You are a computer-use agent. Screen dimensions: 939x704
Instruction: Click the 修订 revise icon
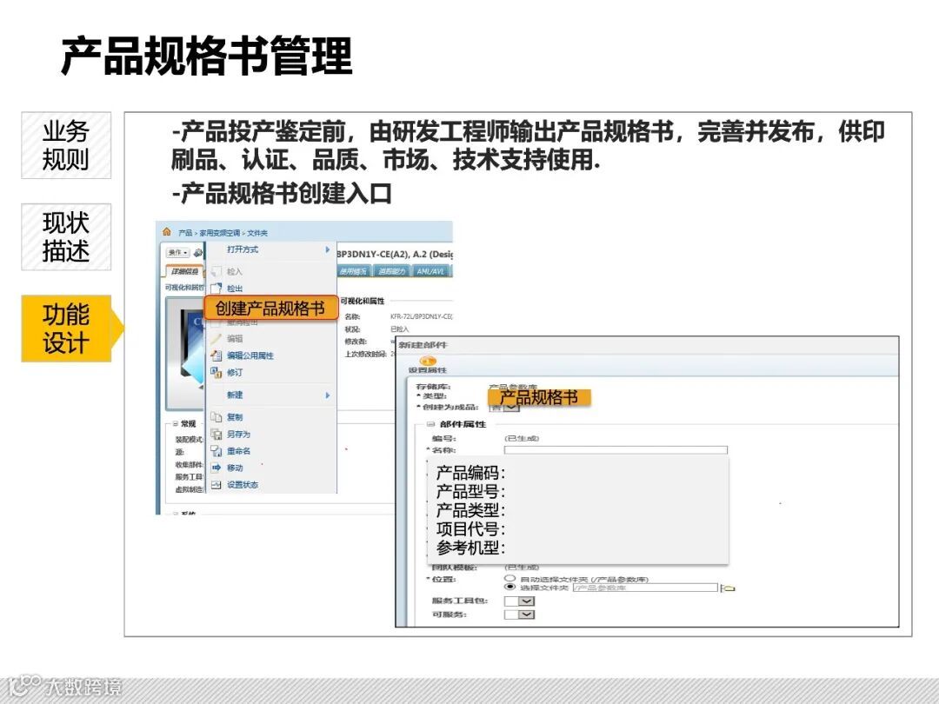(216, 372)
